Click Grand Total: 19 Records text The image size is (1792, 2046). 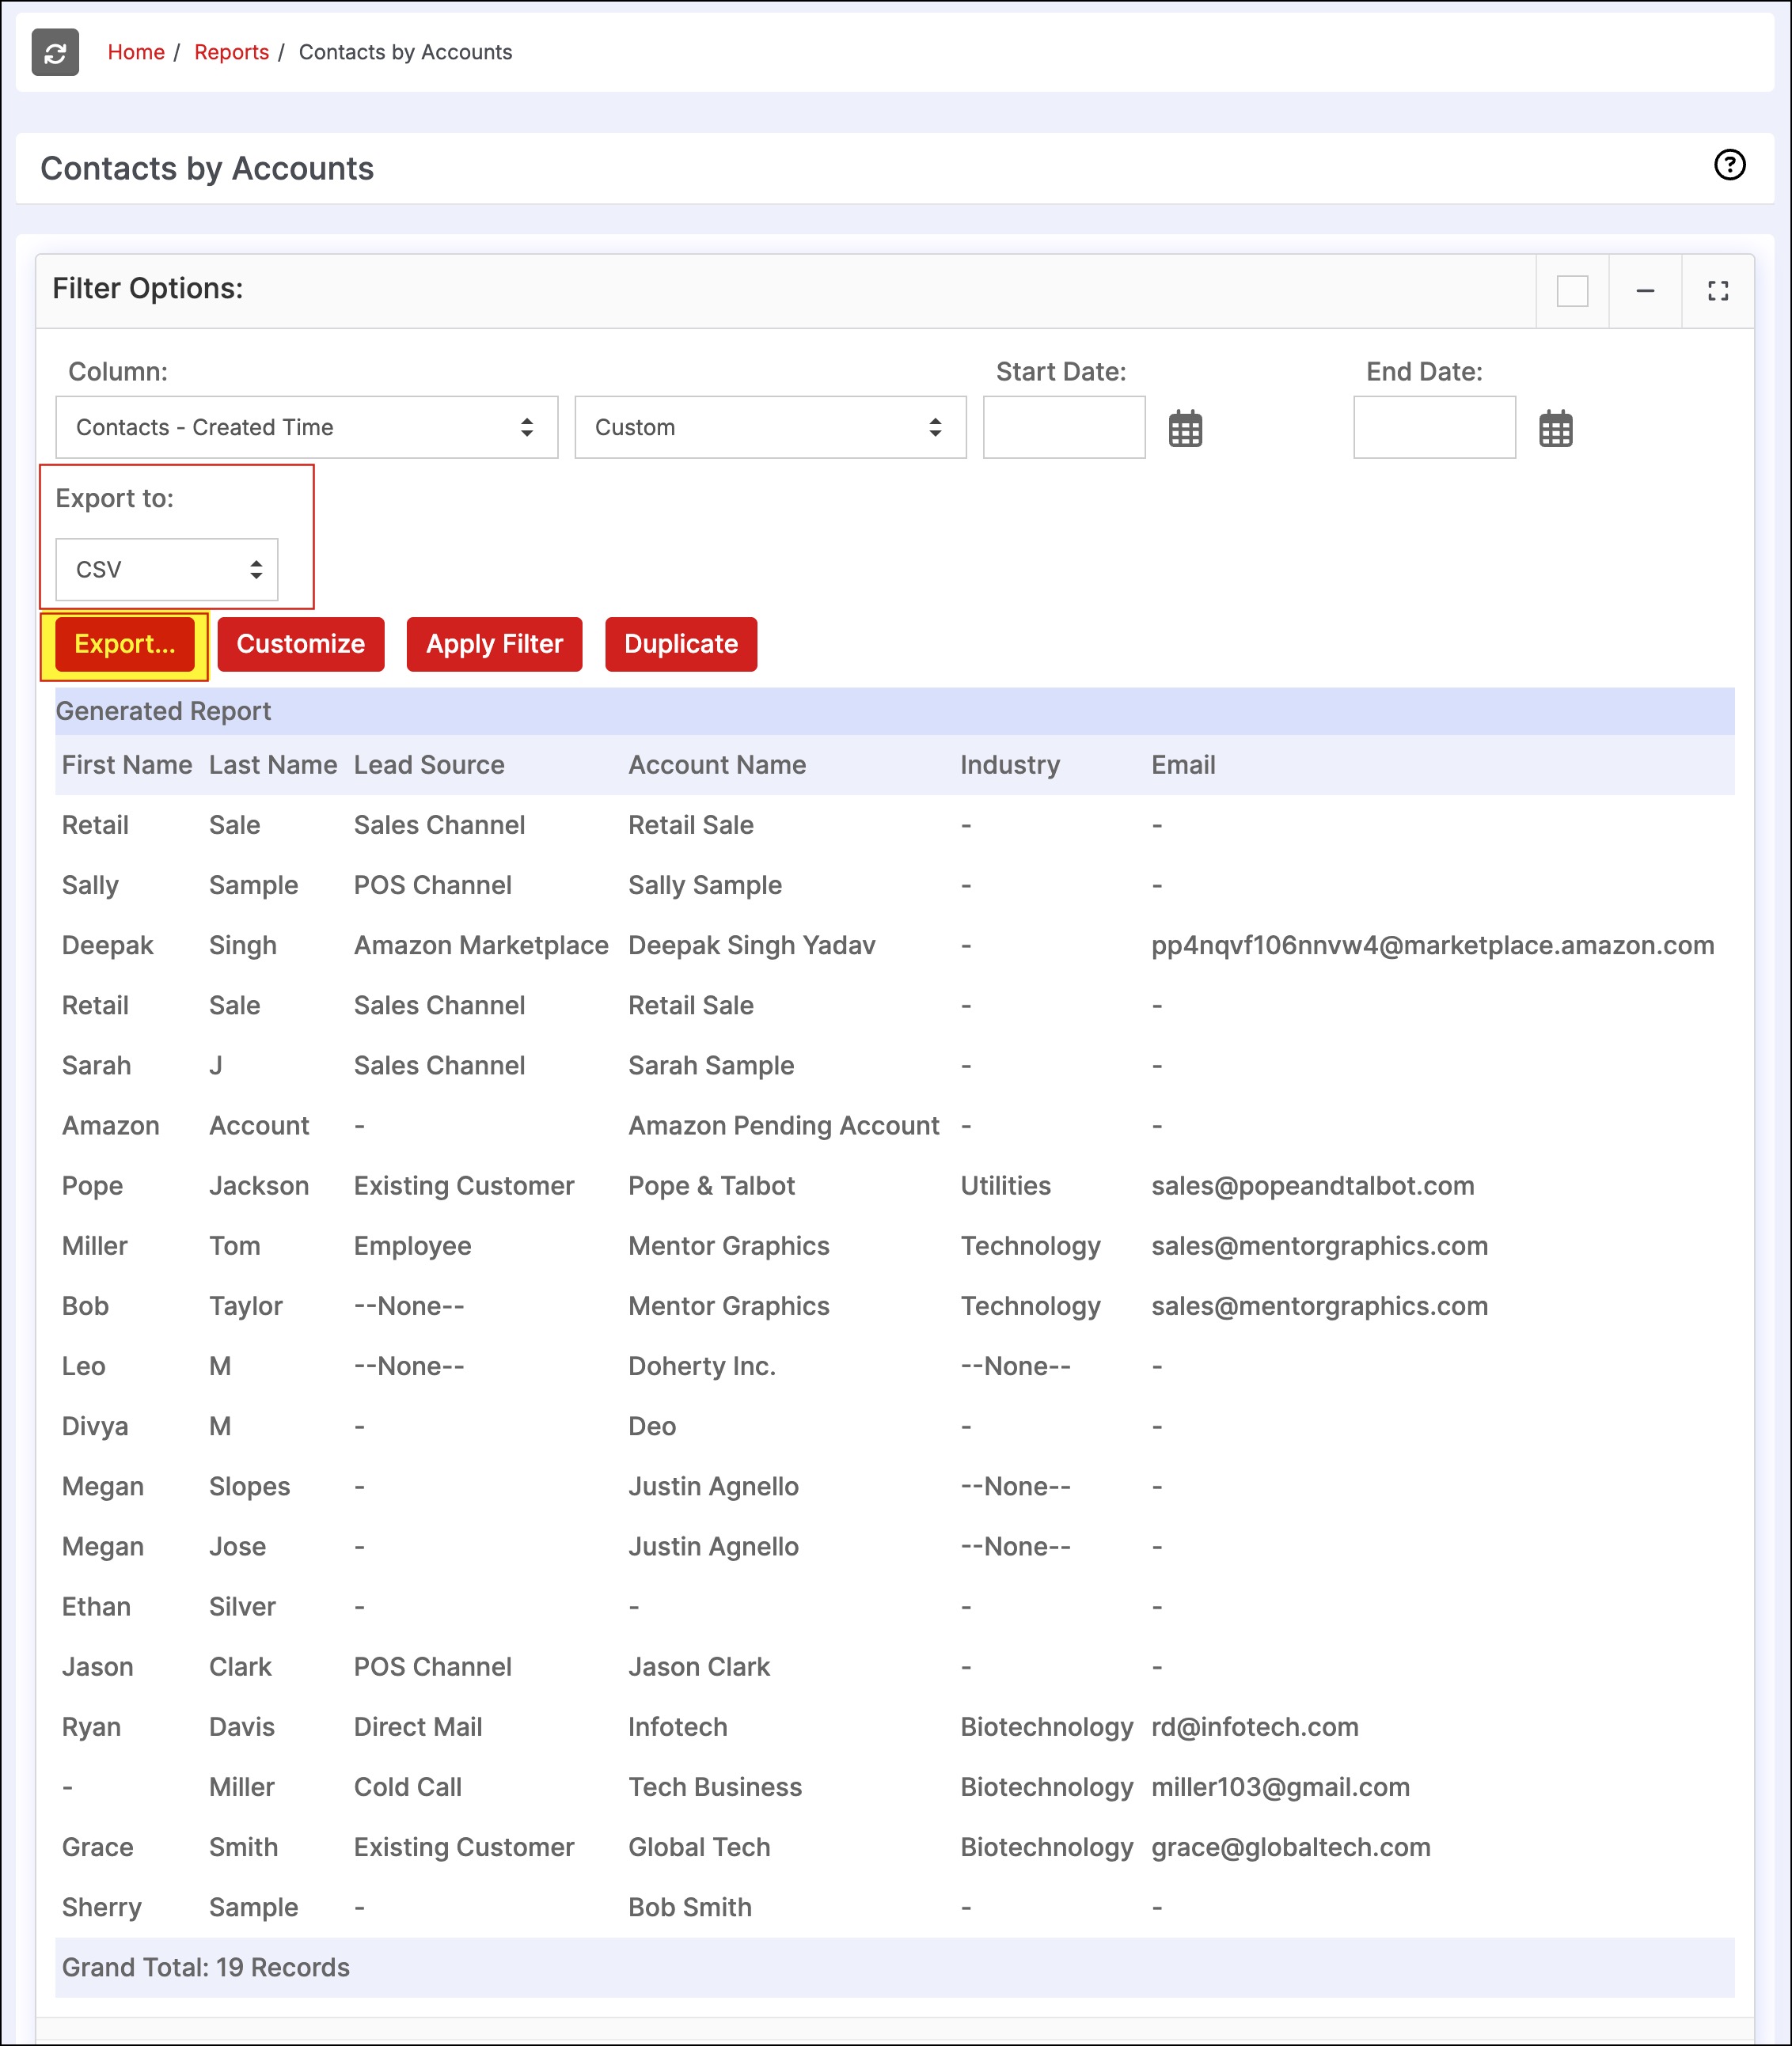(x=206, y=1967)
